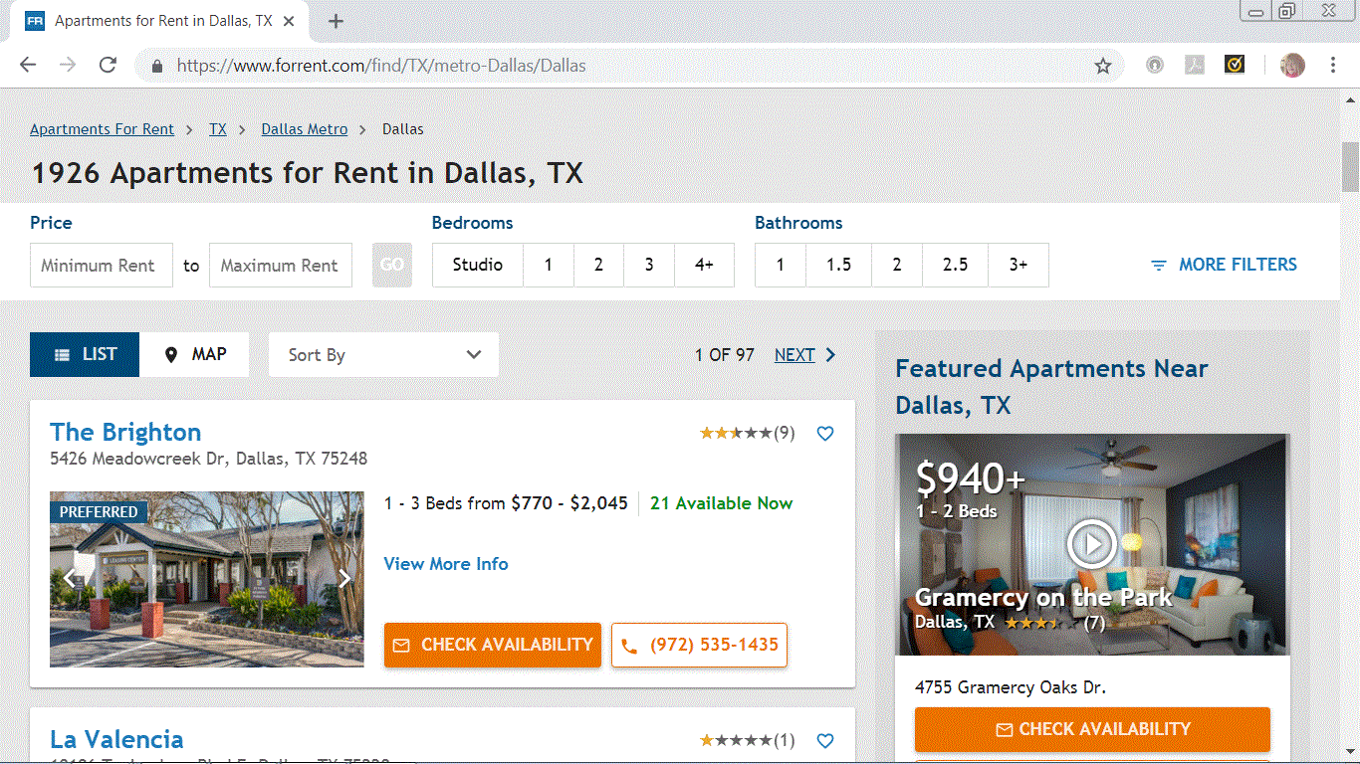Switch to MAP view

pyautogui.click(x=194, y=355)
